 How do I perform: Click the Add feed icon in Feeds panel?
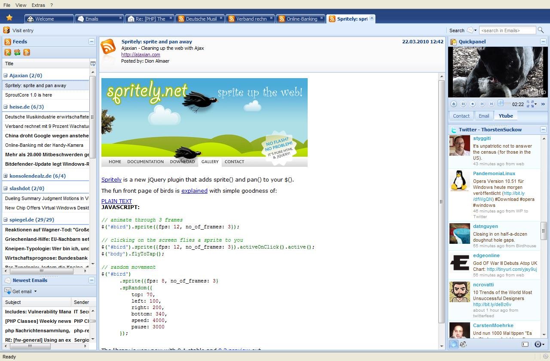click(7, 52)
